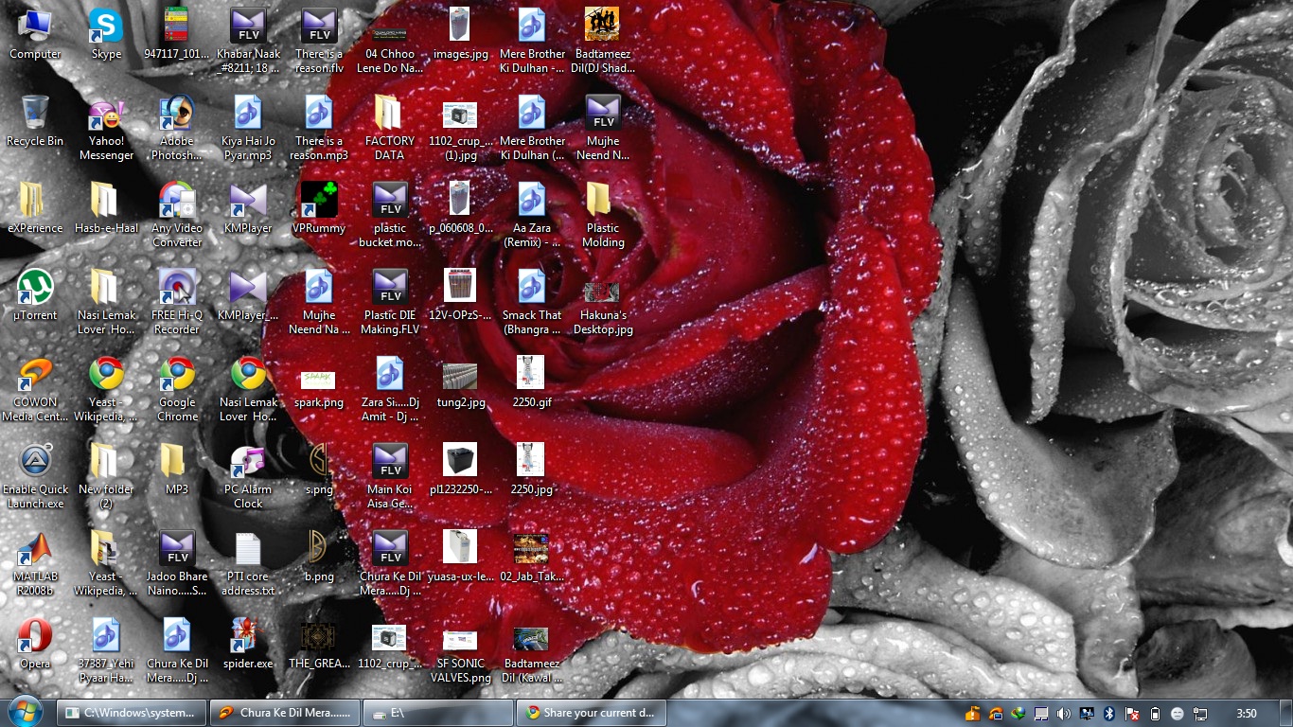
Task: Click the Opera browser icon
Action: coord(35,636)
